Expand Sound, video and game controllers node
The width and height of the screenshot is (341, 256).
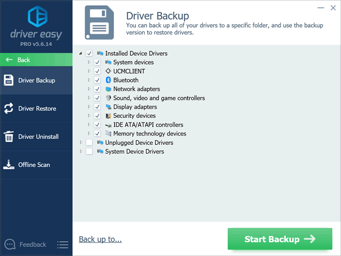89,98
